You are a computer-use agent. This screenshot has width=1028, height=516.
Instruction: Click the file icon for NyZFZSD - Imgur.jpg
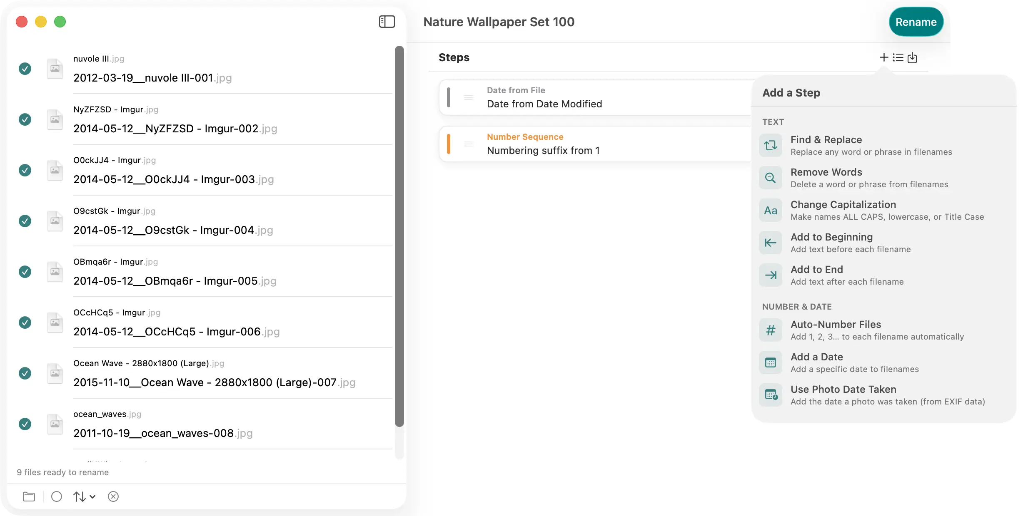(x=55, y=119)
